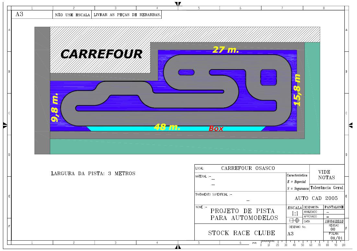Image resolution: width=357 pixels, height=251 pixels.
Task: Click the red 'Box' label
Action: point(216,129)
